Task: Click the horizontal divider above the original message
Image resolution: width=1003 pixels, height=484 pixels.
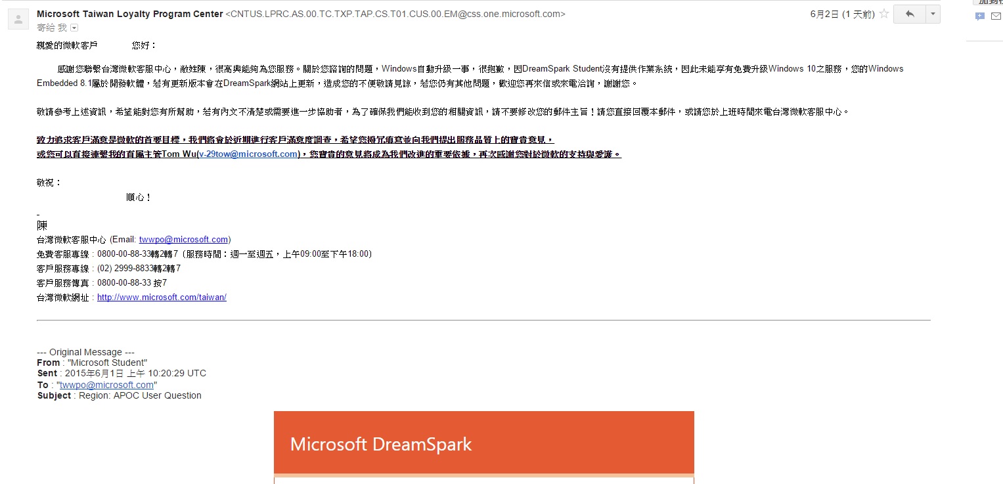Action: [483, 320]
